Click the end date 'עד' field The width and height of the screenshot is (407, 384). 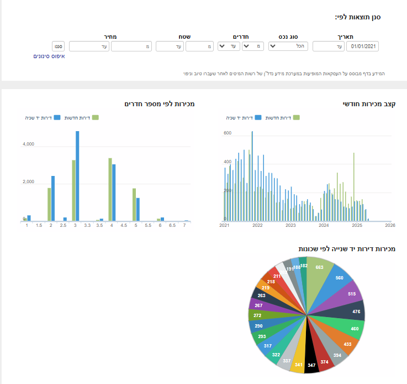329,46
